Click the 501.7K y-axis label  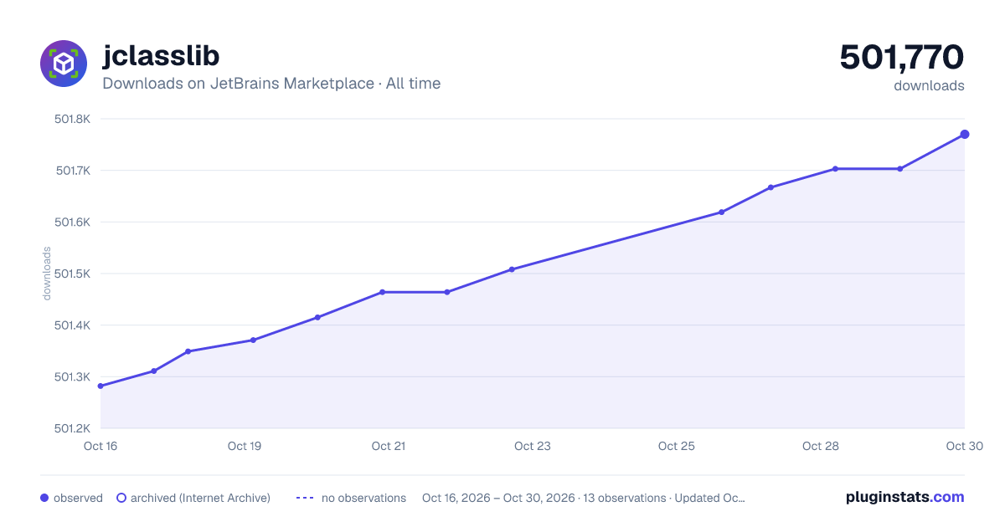72,171
